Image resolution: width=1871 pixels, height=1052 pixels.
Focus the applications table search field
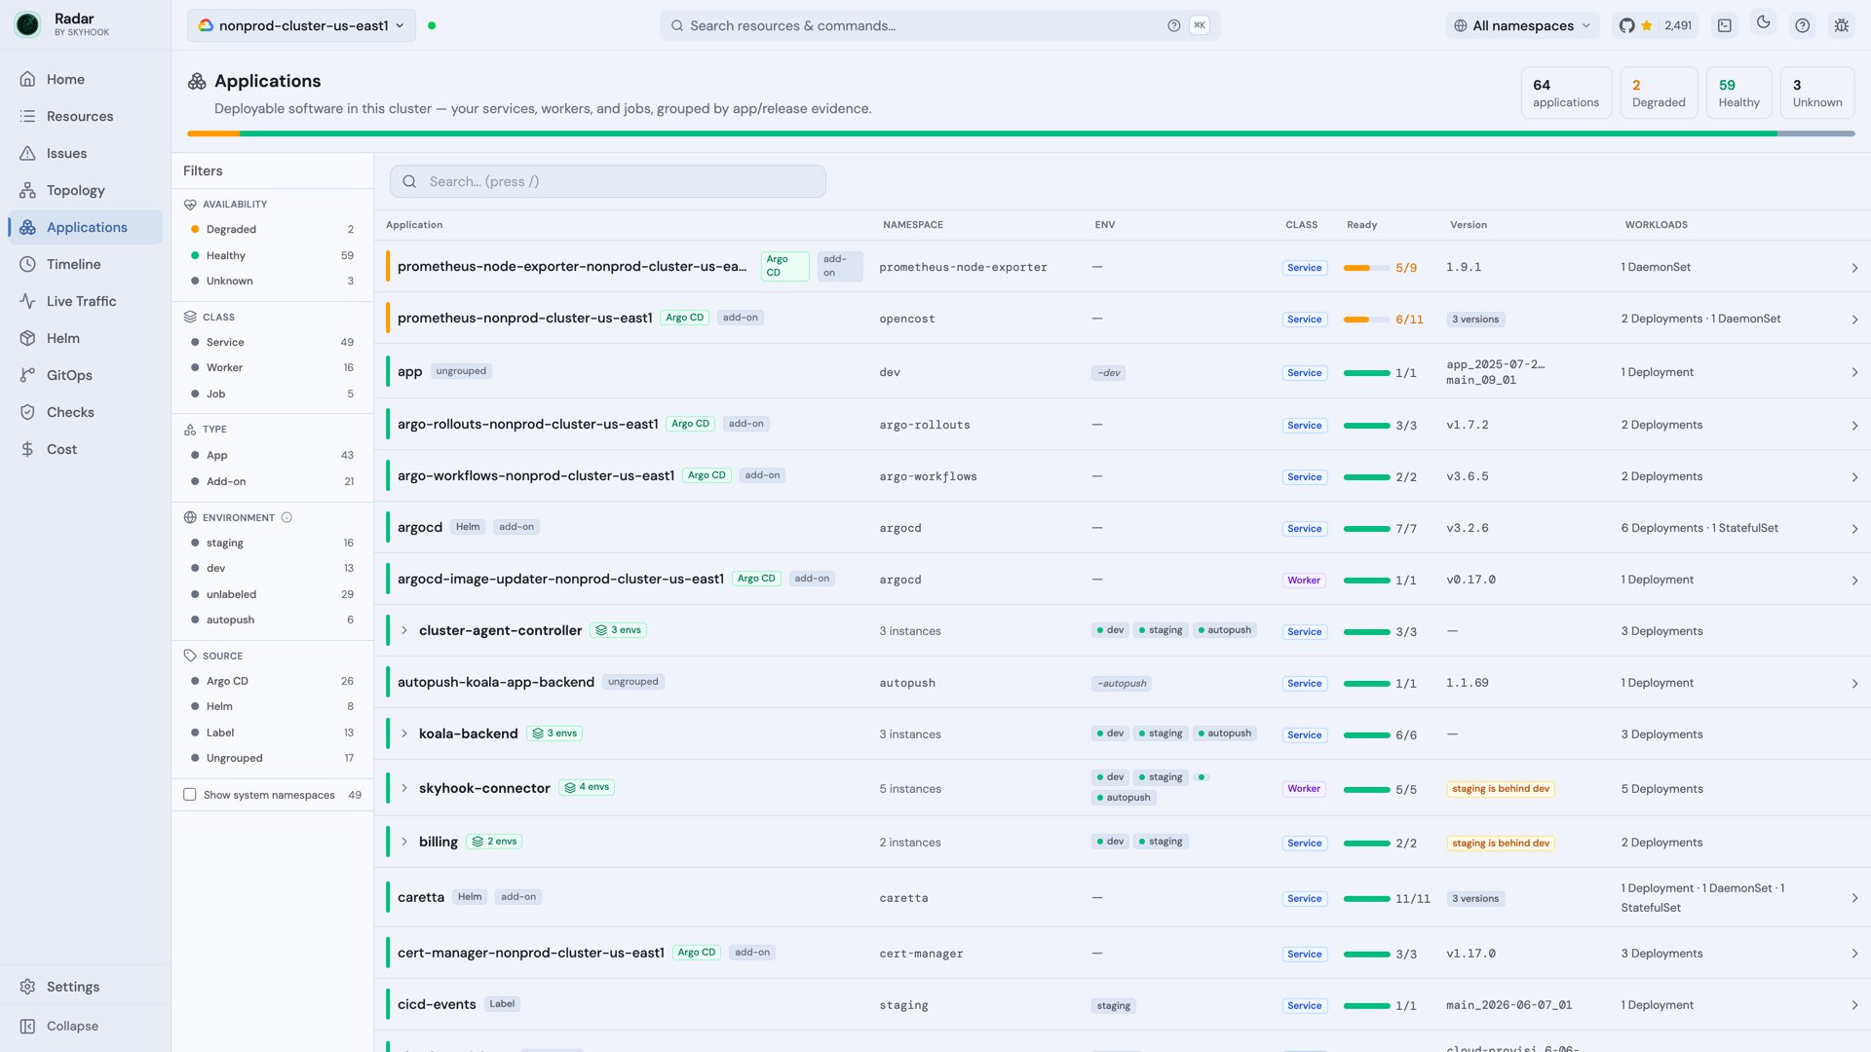[608, 181]
